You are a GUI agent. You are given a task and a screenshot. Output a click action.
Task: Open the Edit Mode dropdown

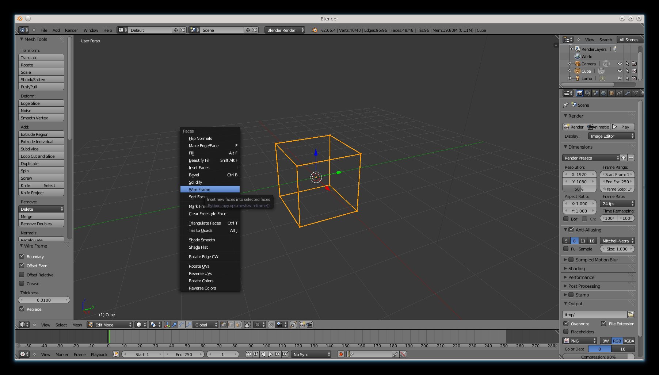(x=110, y=325)
